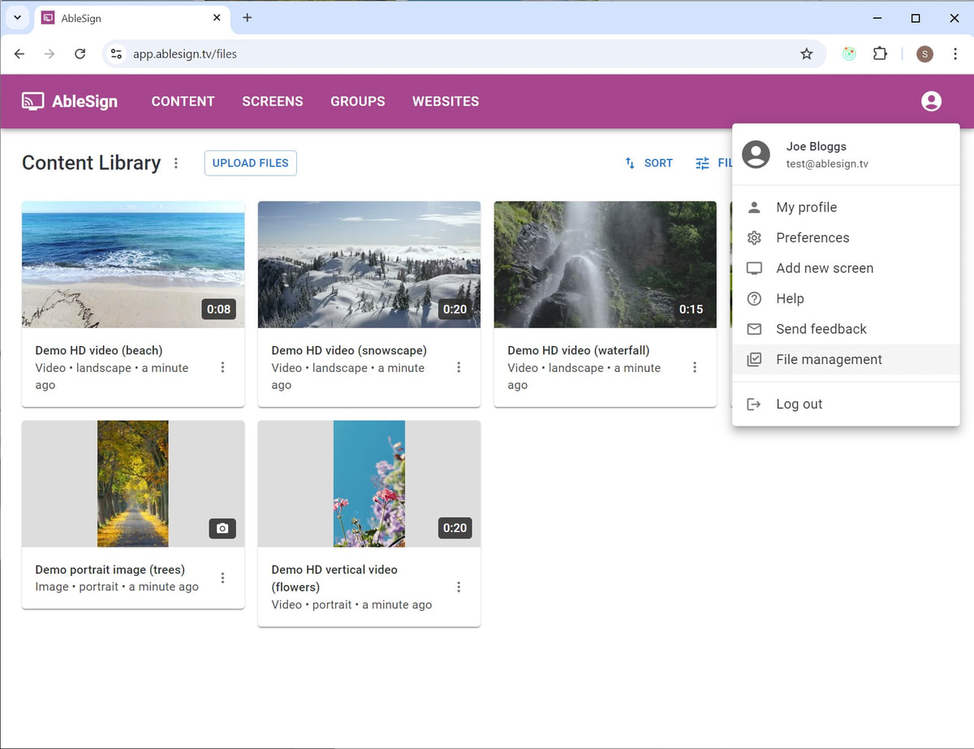Open the tab search dropdown arrow
The width and height of the screenshot is (974, 749).
coord(17,18)
